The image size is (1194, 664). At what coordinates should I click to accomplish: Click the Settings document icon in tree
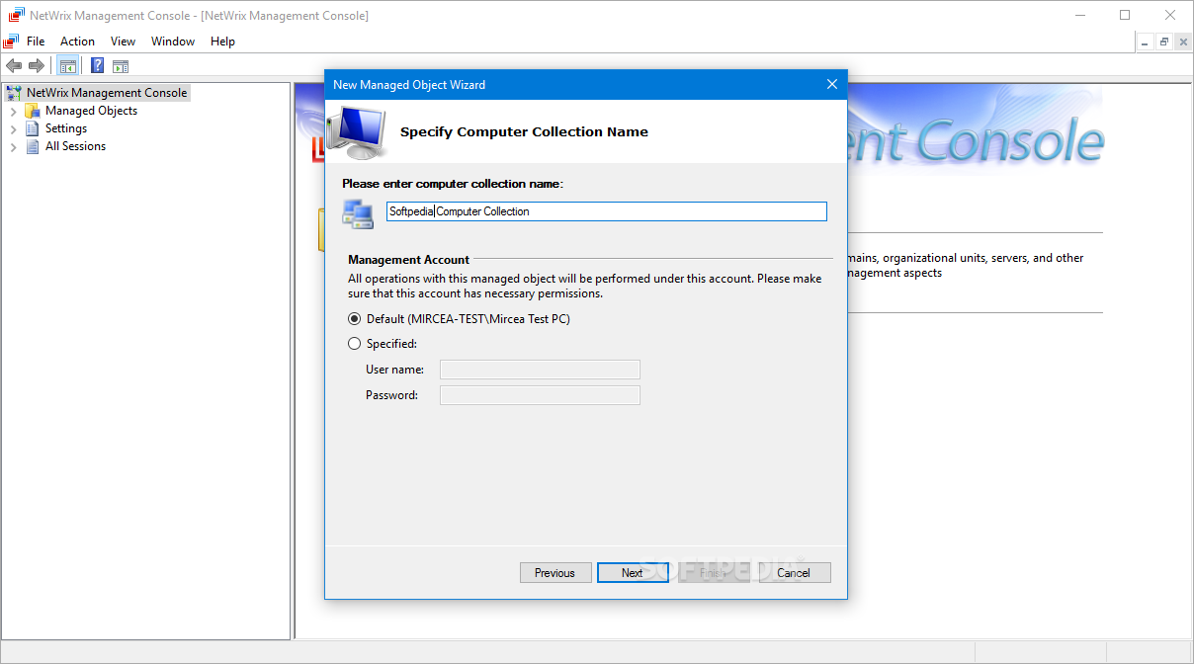pyautogui.click(x=33, y=128)
